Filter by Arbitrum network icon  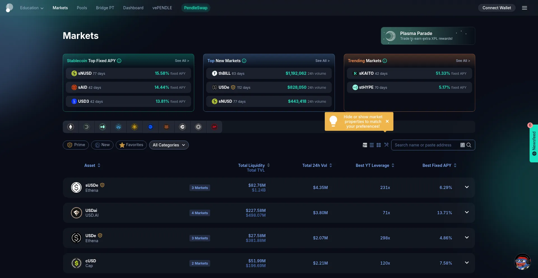coord(119,127)
